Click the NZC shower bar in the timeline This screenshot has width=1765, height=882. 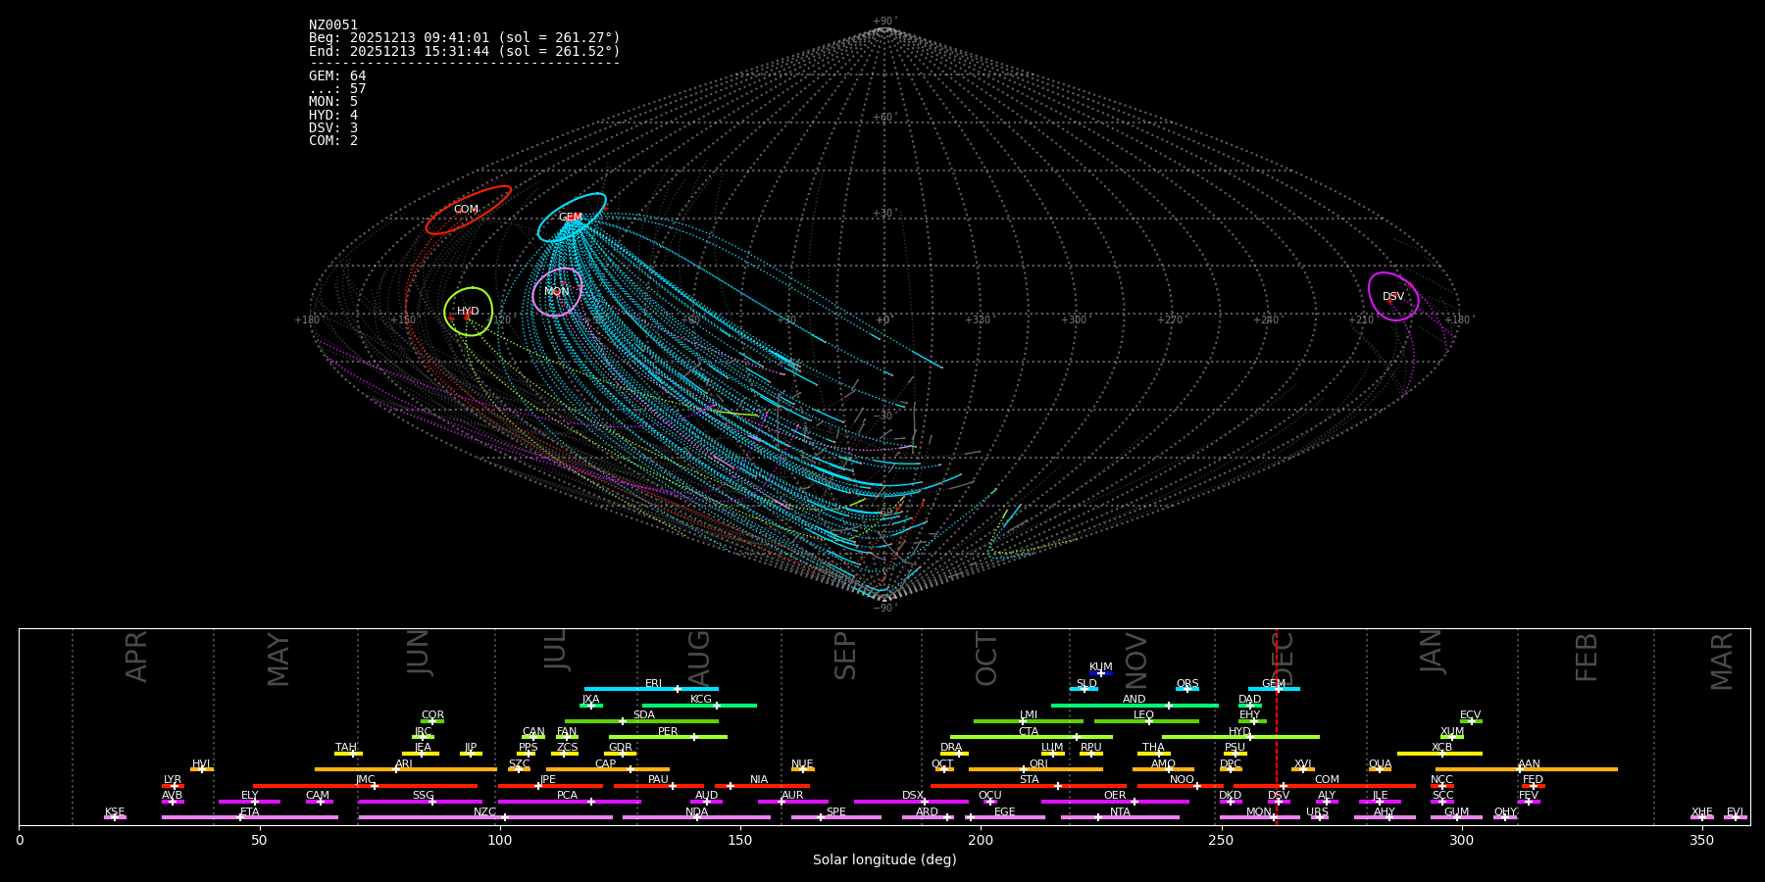[485, 817]
